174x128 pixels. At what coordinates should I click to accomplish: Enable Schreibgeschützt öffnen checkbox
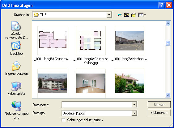coord(63,120)
